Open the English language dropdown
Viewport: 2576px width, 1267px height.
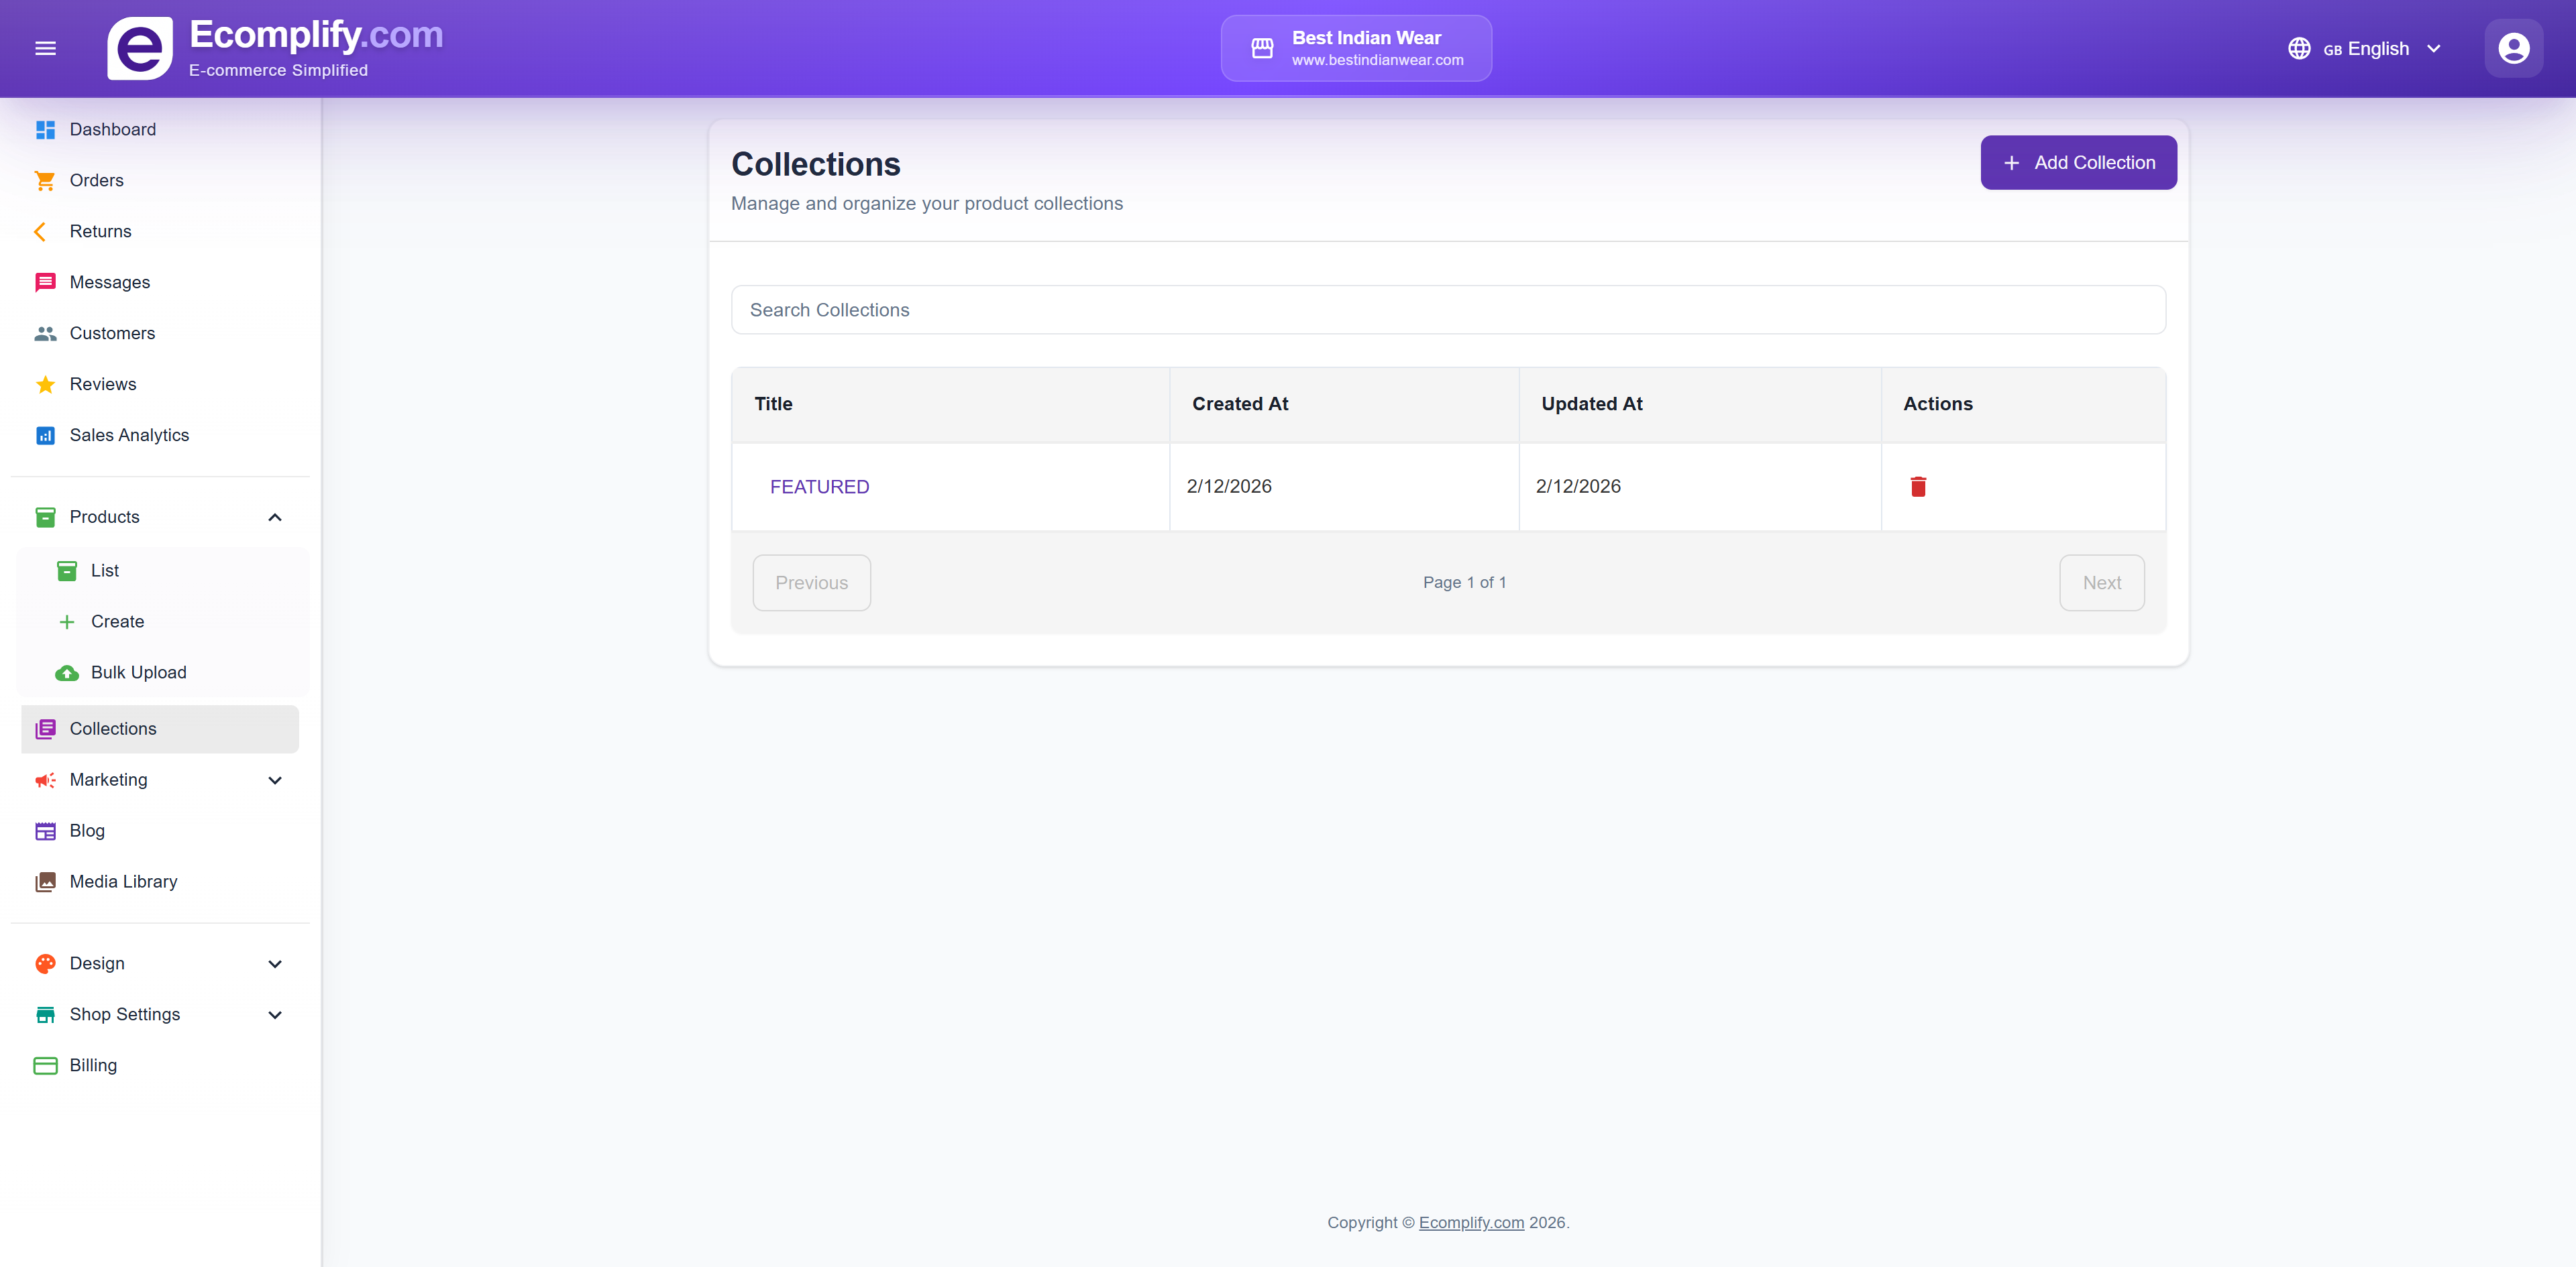(2365, 48)
